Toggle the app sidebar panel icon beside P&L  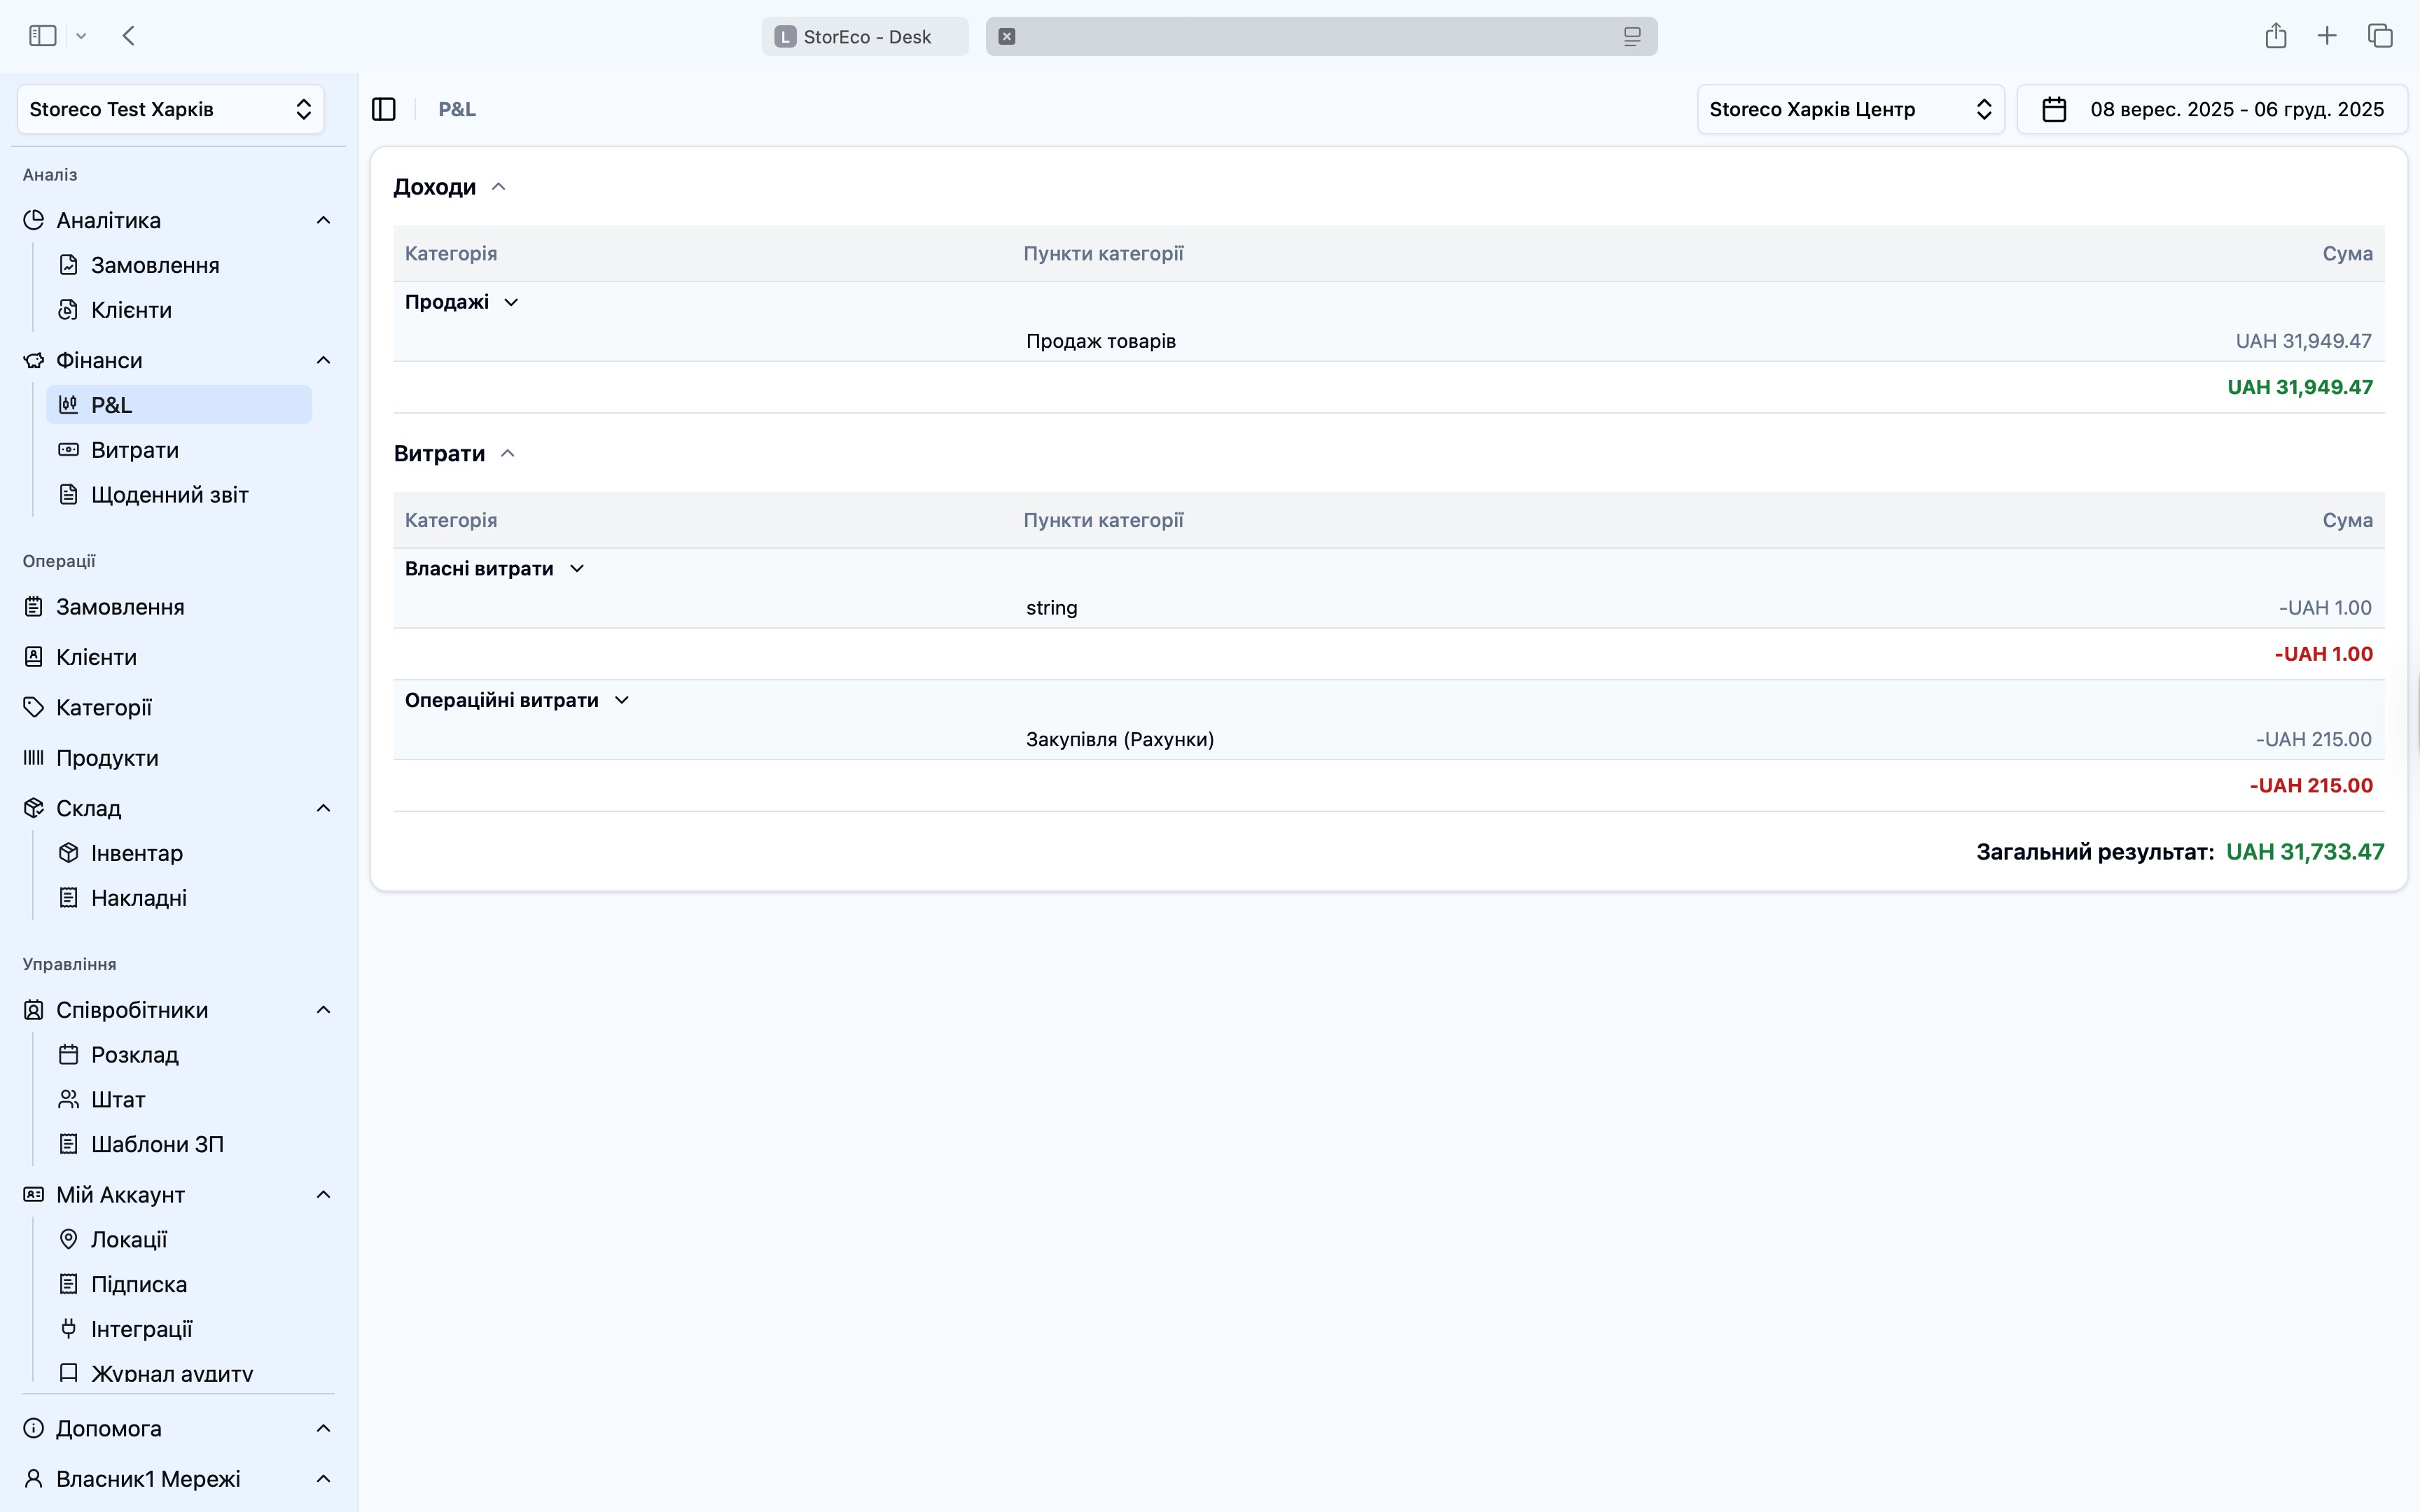click(x=384, y=109)
